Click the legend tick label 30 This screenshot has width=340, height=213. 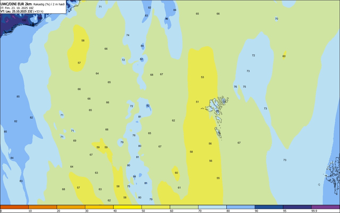click(87, 211)
